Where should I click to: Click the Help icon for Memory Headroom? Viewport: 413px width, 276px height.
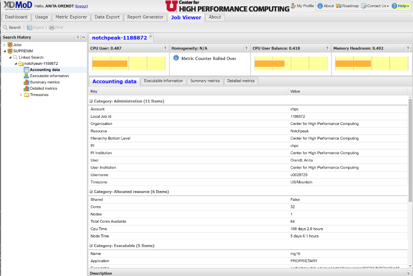408,48
